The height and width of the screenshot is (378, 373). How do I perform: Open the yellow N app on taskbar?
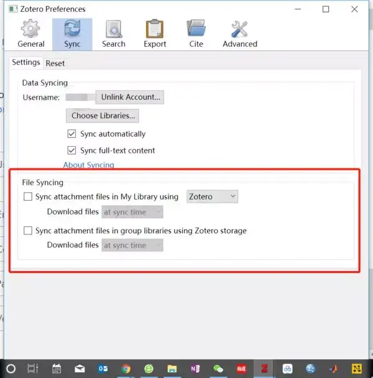[x=357, y=369]
